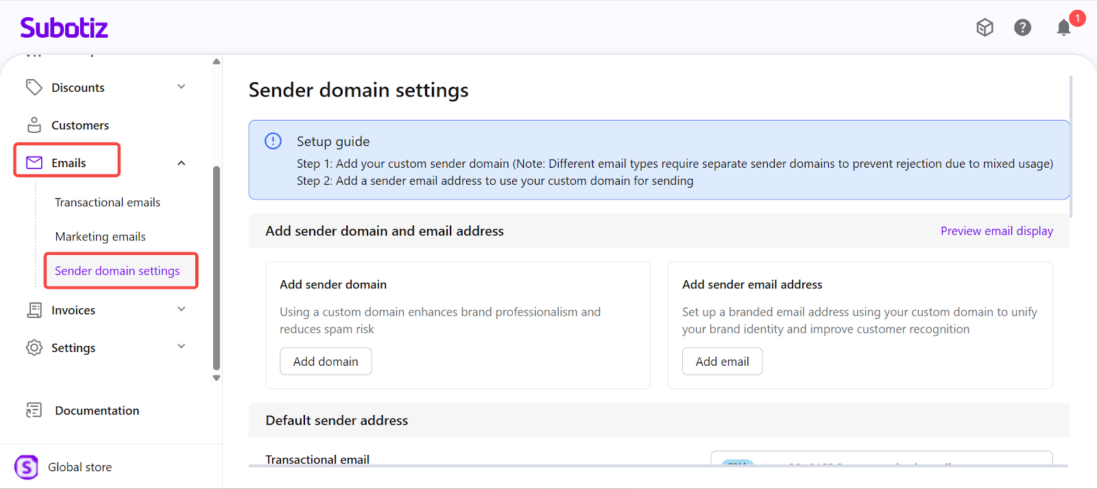Image resolution: width=1097 pixels, height=489 pixels.
Task: Open Transactional emails page
Action: pos(108,203)
